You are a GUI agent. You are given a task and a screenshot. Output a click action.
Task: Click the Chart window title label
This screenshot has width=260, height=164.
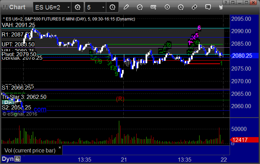pyautogui.click(x=17, y=7)
